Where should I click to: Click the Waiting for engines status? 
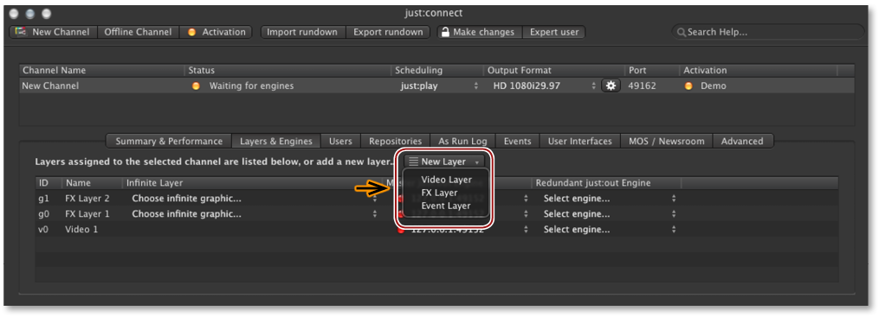[x=251, y=86]
